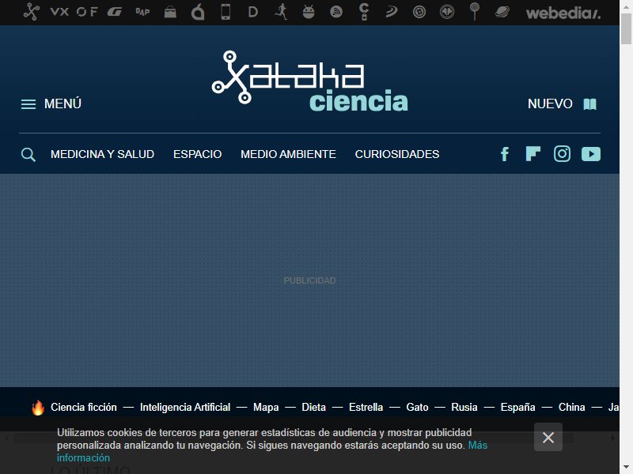This screenshot has width=633, height=474.
Task: Open the ESPACIO section
Action: coord(197,154)
